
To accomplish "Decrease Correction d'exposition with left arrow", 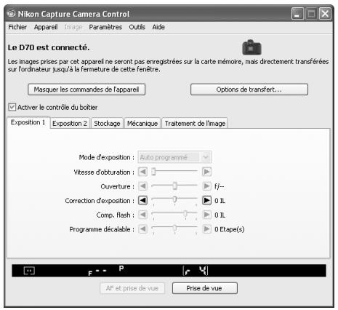I will coord(142,200).
